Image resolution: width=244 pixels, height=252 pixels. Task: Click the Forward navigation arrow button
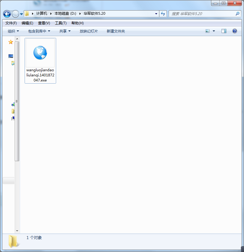click(15, 14)
